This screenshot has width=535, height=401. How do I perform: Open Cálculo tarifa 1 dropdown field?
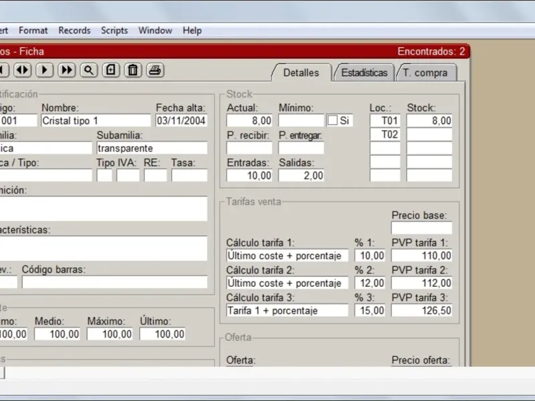pyautogui.click(x=288, y=256)
